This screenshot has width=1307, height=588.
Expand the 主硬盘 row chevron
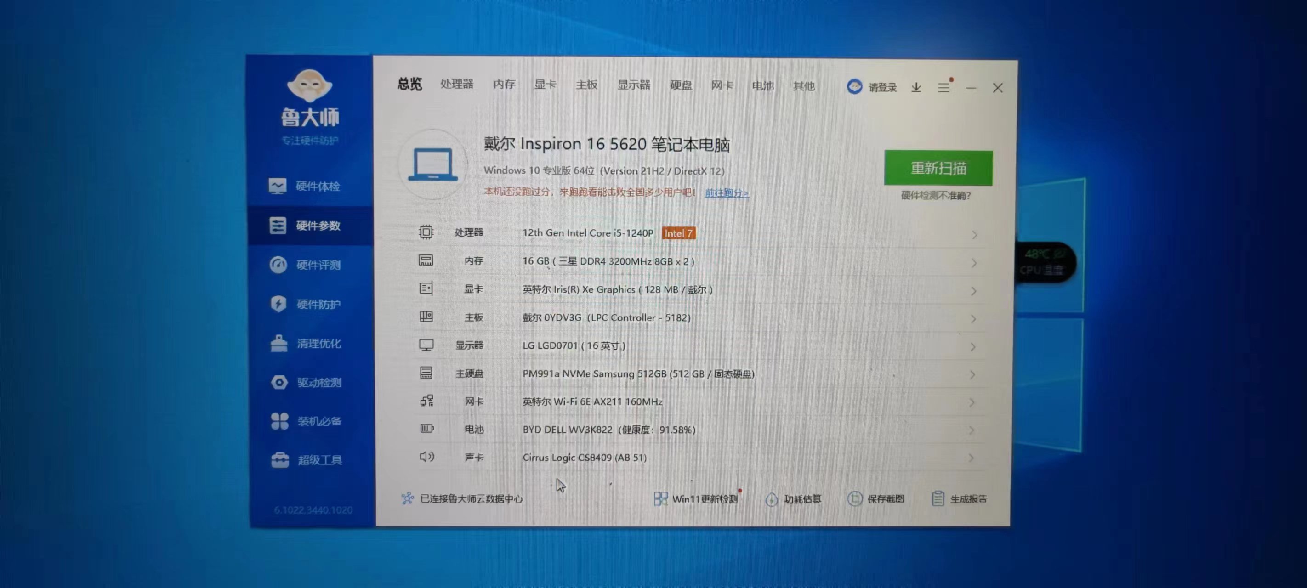pyautogui.click(x=972, y=374)
